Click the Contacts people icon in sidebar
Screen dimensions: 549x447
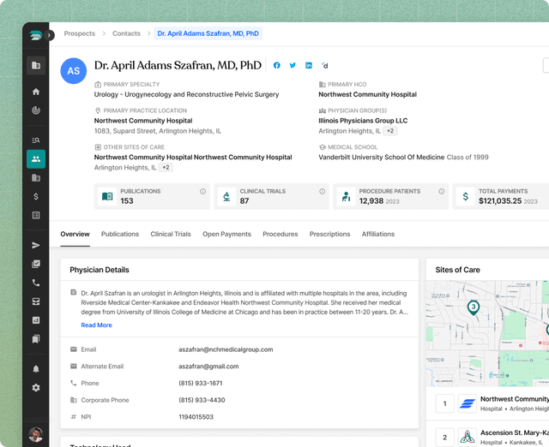pos(36,159)
